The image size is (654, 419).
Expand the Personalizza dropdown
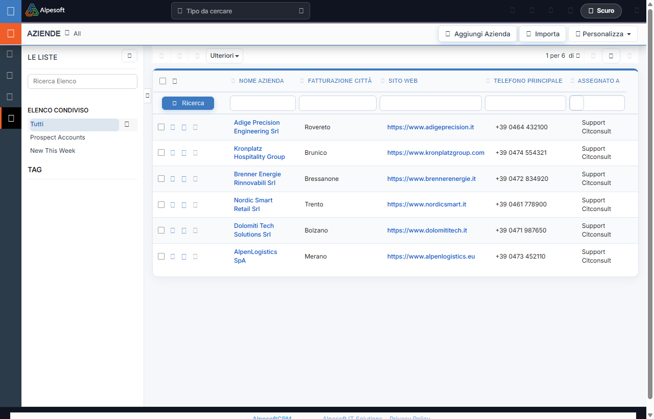tap(603, 34)
